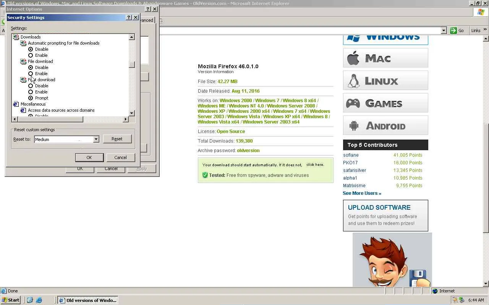
Task: Click the web page scroll-down arrow
Action: pyautogui.click(x=486, y=284)
